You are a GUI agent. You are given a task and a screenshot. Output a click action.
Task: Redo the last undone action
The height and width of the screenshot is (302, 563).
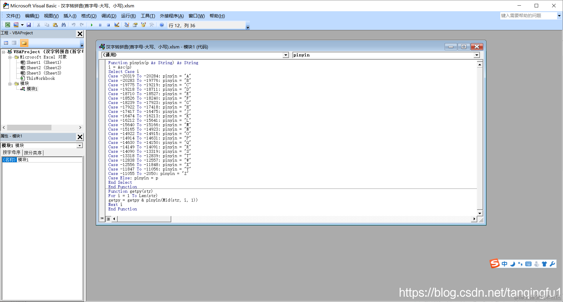coord(82,25)
